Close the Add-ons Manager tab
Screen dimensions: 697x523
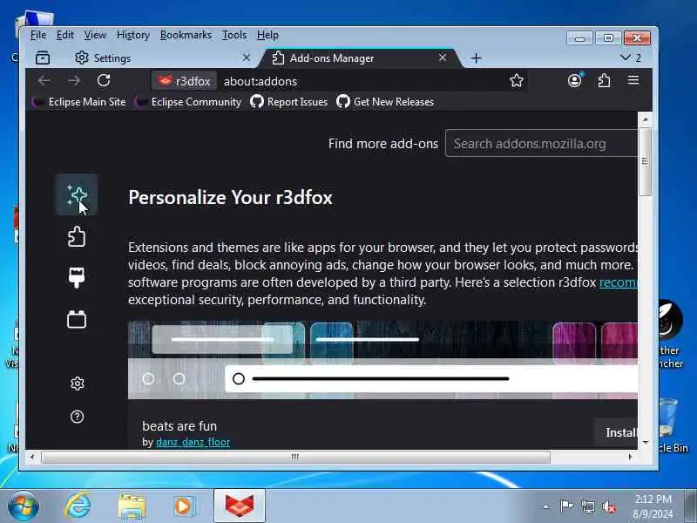443,58
